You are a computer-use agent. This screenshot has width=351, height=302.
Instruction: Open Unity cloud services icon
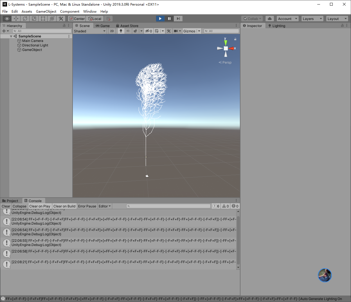click(270, 19)
